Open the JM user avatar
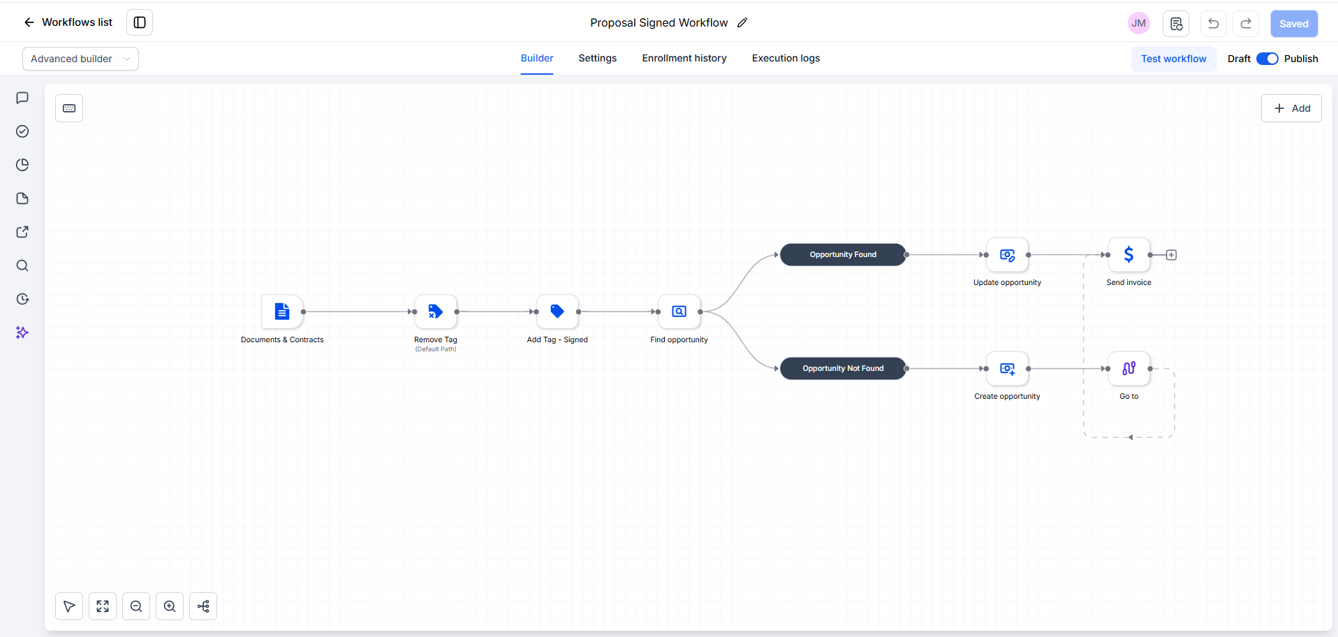 click(1139, 23)
